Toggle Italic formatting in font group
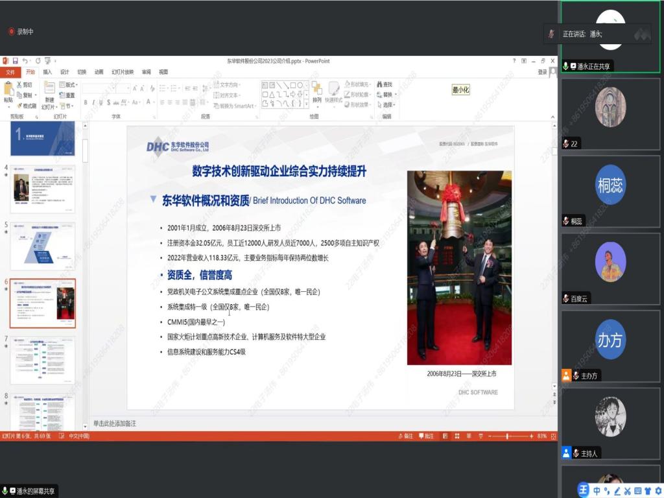The width and height of the screenshot is (664, 498). tap(93, 102)
